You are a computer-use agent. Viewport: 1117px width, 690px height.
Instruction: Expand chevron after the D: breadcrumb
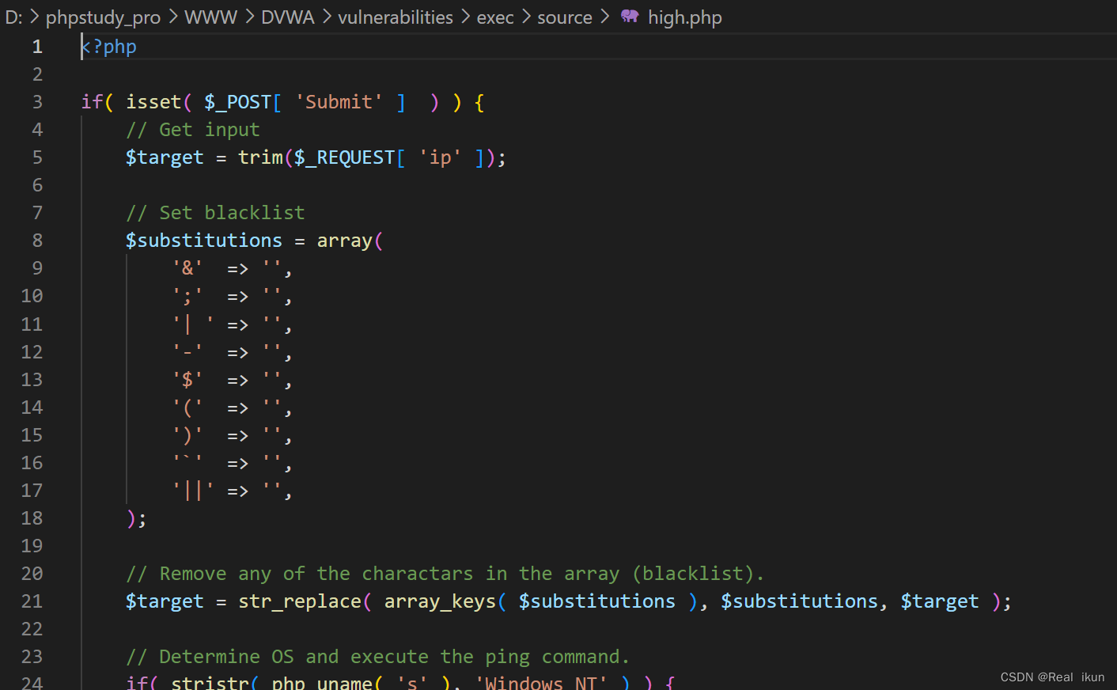click(34, 17)
